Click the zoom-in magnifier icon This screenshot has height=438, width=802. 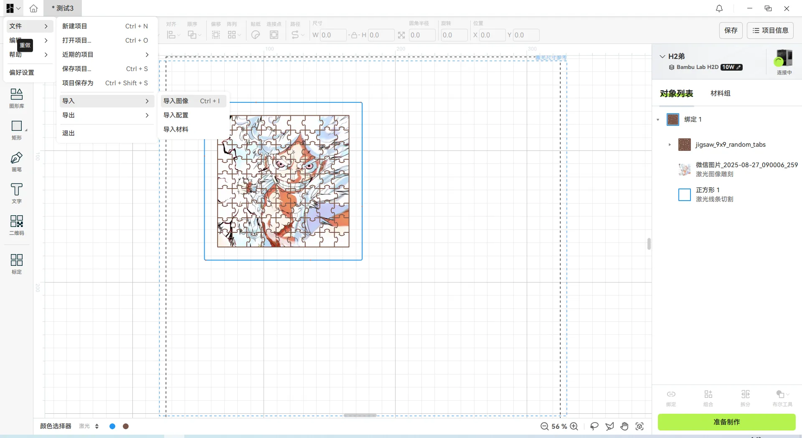coord(574,426)
